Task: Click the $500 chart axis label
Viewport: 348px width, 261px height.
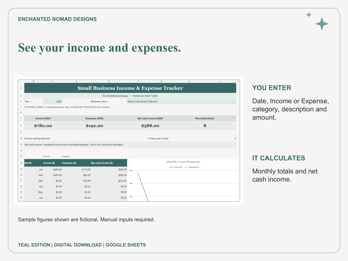Action: (130, 171)
